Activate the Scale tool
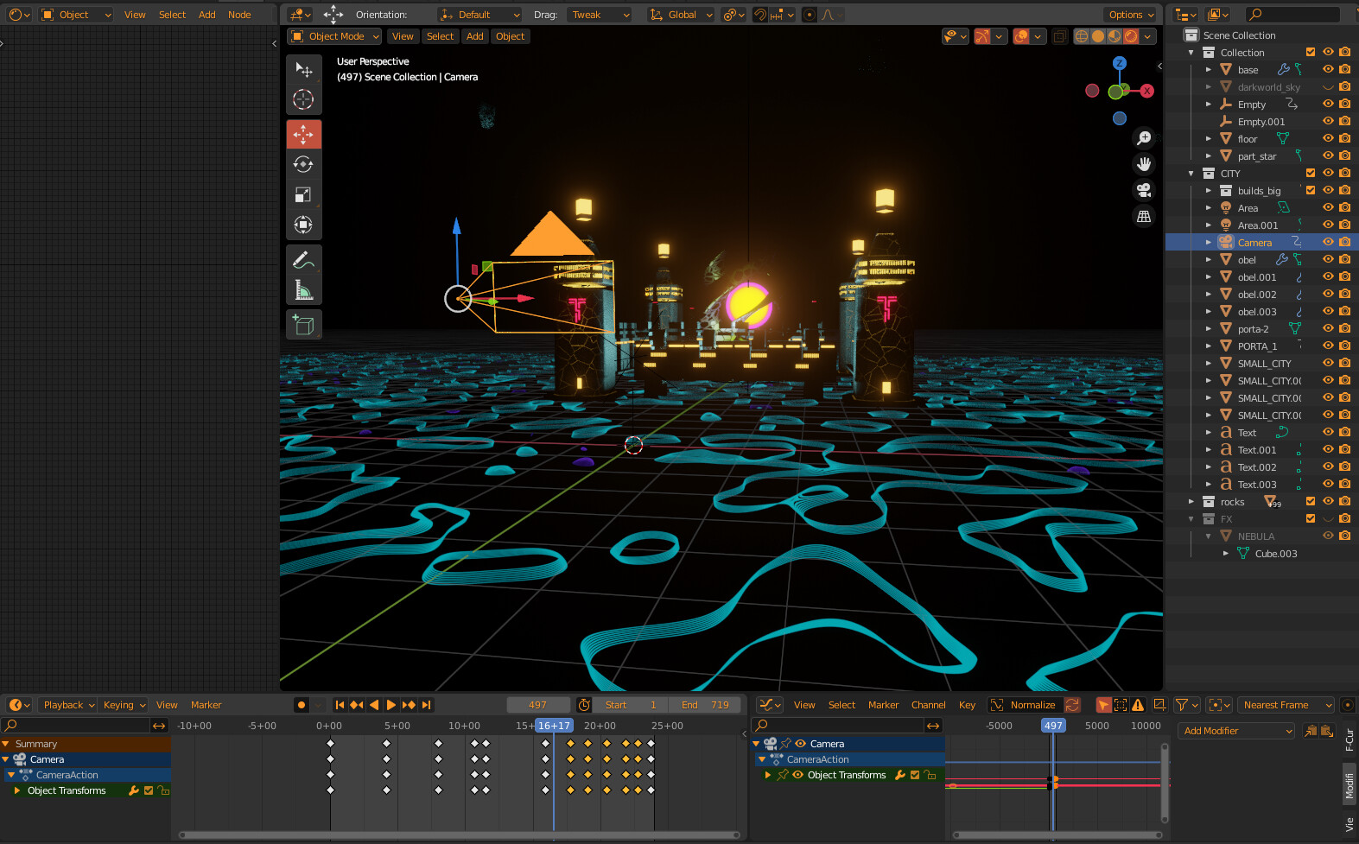The height and width of the screenshot is (844, 1359). [x=303, y=195]
